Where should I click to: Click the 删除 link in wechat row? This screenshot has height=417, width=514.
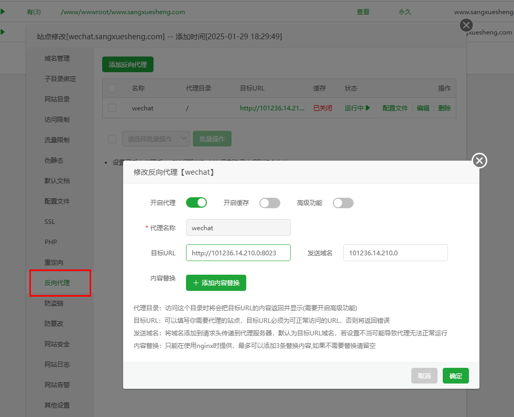[x=444, y=108]
